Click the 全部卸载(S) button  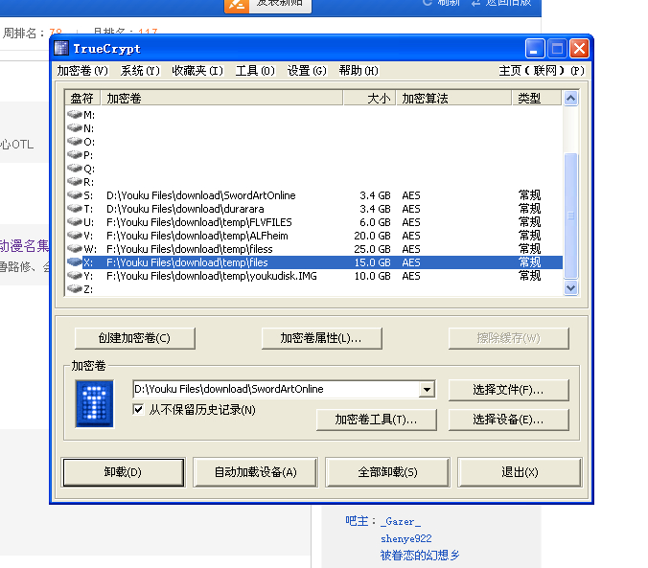[x=387, y=472]
